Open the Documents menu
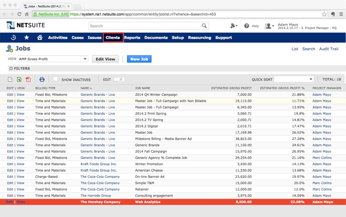 [156, 38]
